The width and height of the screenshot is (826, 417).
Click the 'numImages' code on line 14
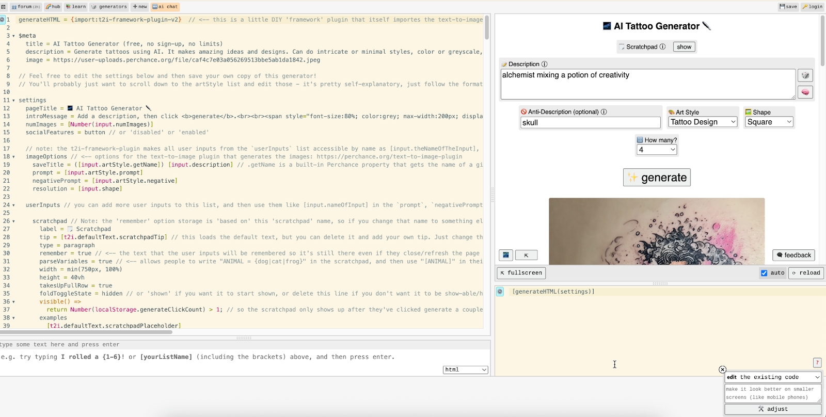point(89,124)
